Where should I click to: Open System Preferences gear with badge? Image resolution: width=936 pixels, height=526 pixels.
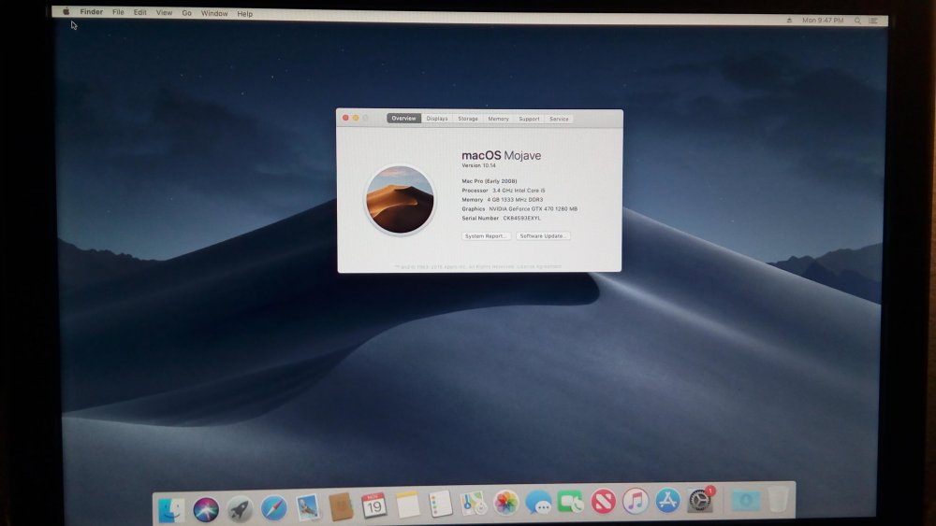(699, 500)
